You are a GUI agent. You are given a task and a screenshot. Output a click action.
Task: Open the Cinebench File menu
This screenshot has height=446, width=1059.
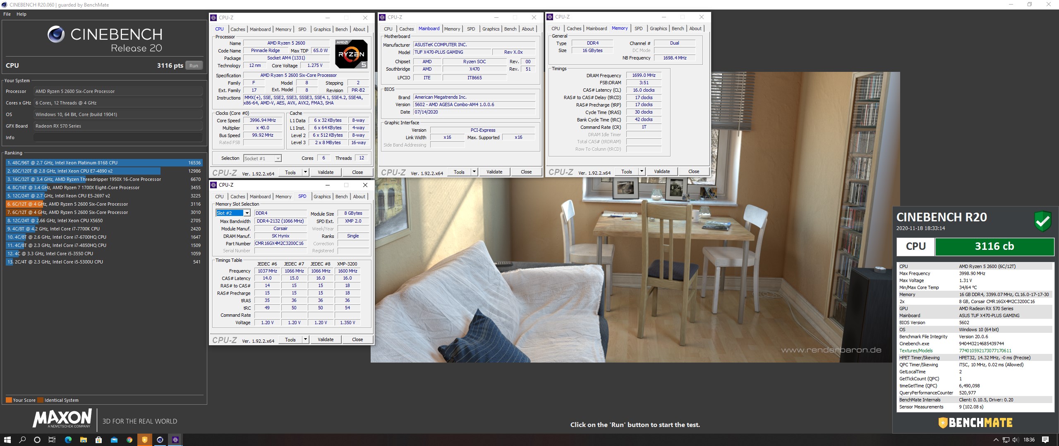click(7, 14)
